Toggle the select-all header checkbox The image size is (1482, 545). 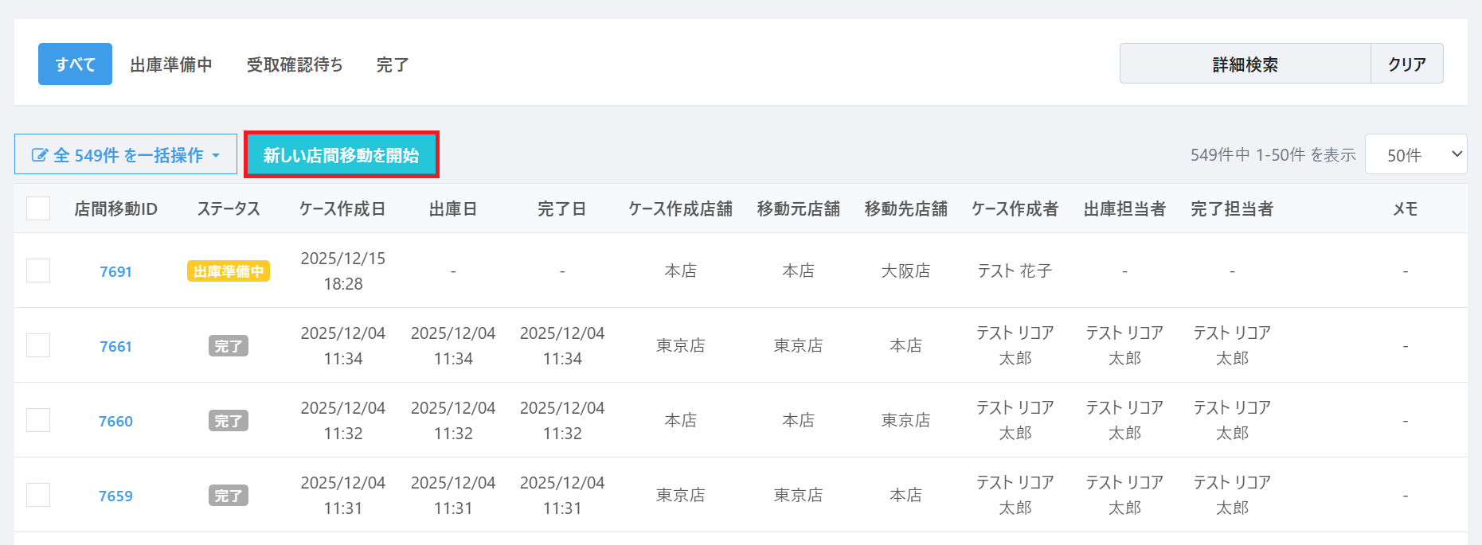(x=38, y=208)
